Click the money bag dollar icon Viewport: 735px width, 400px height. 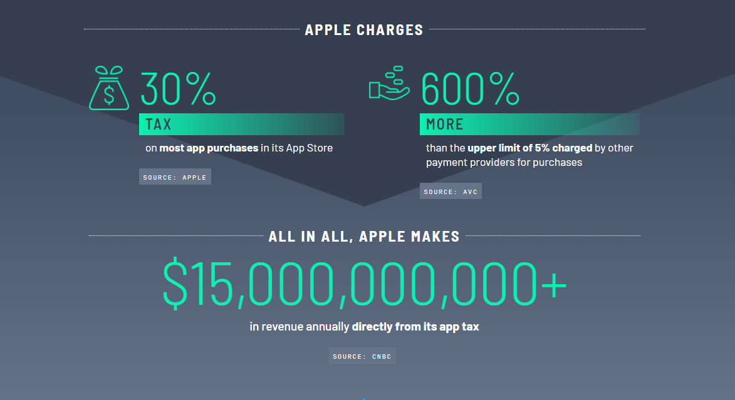[x=109, y=88]
